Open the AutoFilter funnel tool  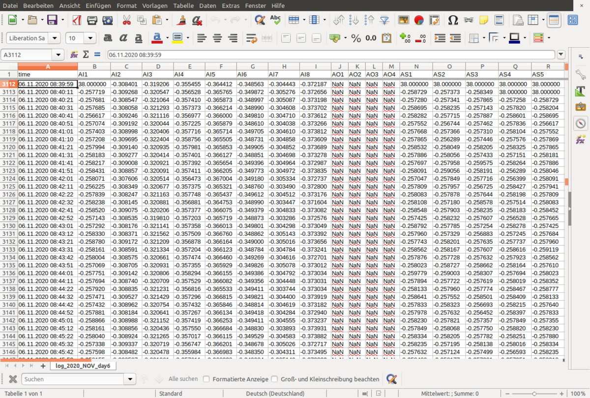coord(384,20)
